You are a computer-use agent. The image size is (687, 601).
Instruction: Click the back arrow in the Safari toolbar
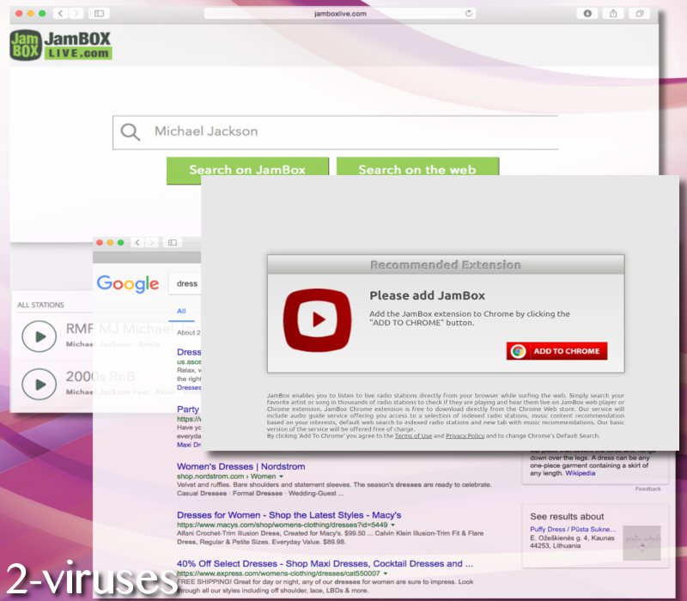pyautogui.click(x=59, y=14)
